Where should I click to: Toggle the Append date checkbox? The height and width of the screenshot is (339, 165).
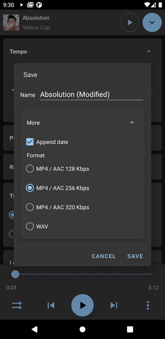tap(30, 142)
